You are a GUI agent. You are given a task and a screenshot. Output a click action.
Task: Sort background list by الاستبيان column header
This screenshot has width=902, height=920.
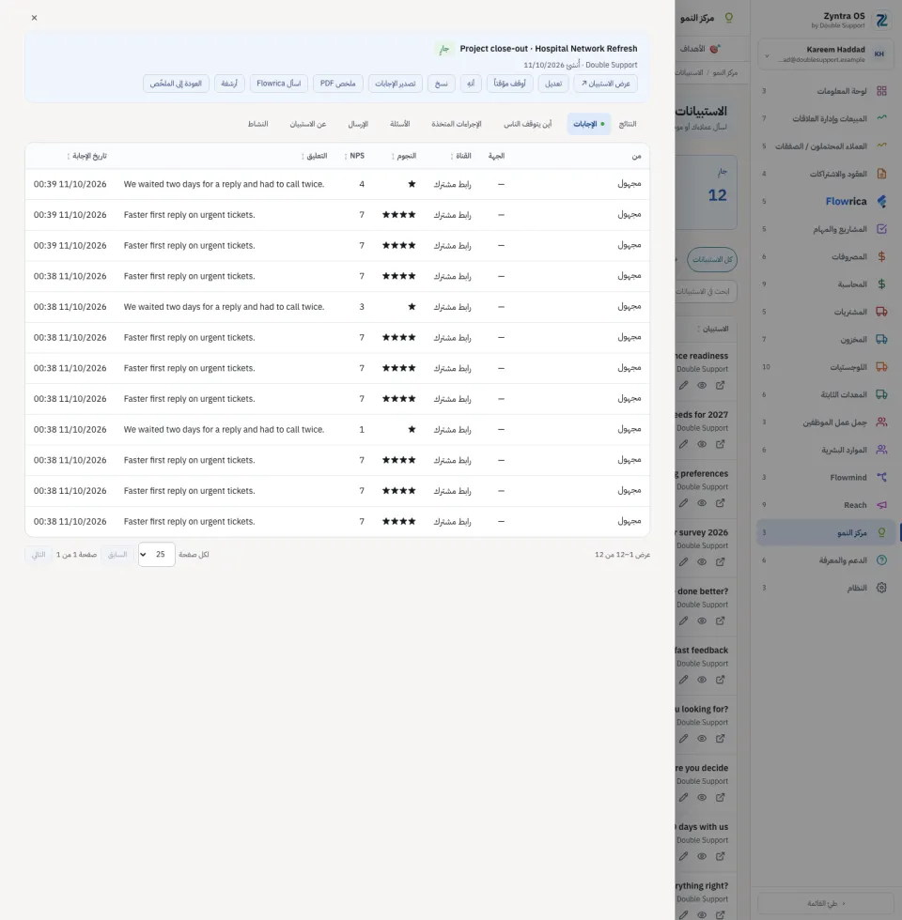[x=713, y=330]
